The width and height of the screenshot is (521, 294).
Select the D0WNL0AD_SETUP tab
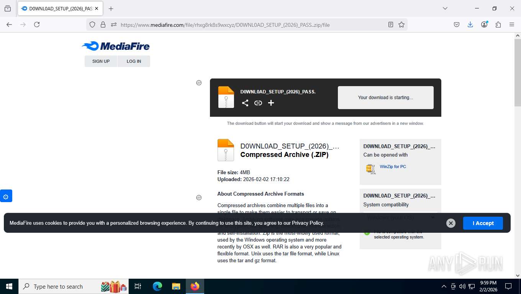(x=60, y=8)
